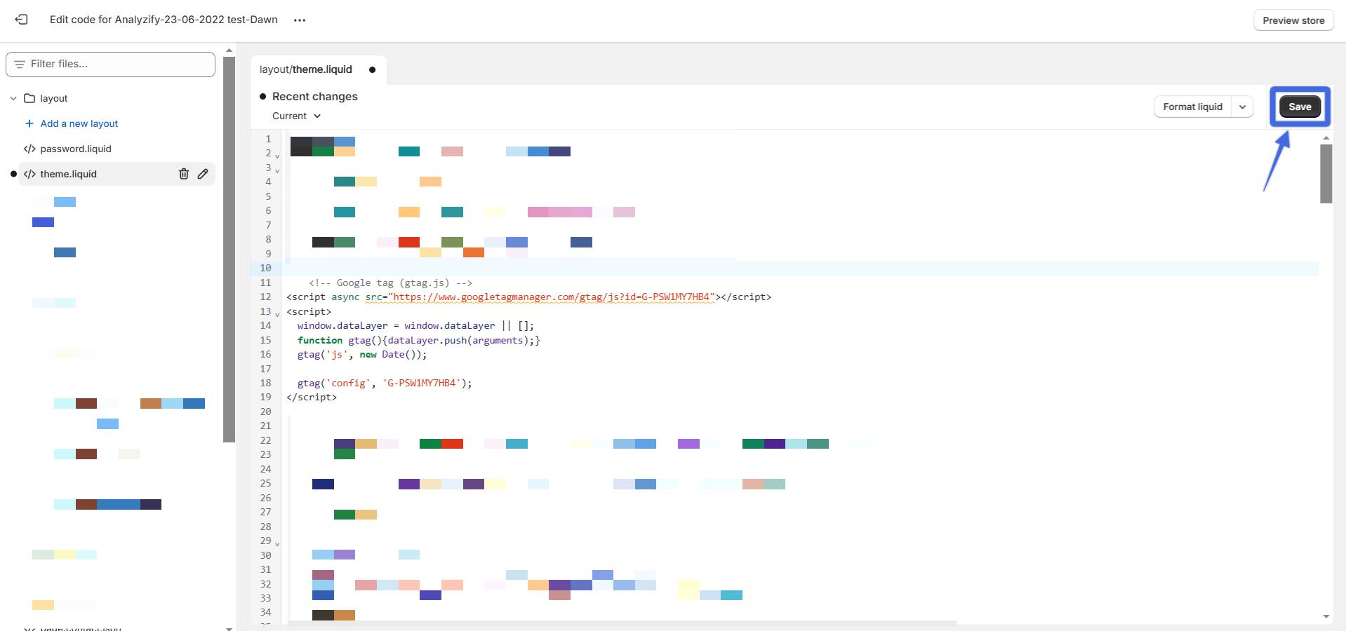Click the exit editor back icon
The image size is (1346, 631).
tap(22, 20)
